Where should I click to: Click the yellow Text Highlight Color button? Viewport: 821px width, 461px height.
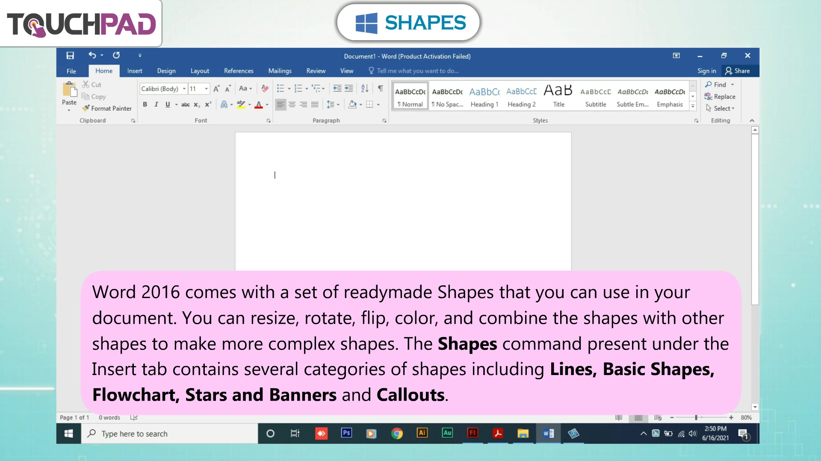[x=241, y=104]
